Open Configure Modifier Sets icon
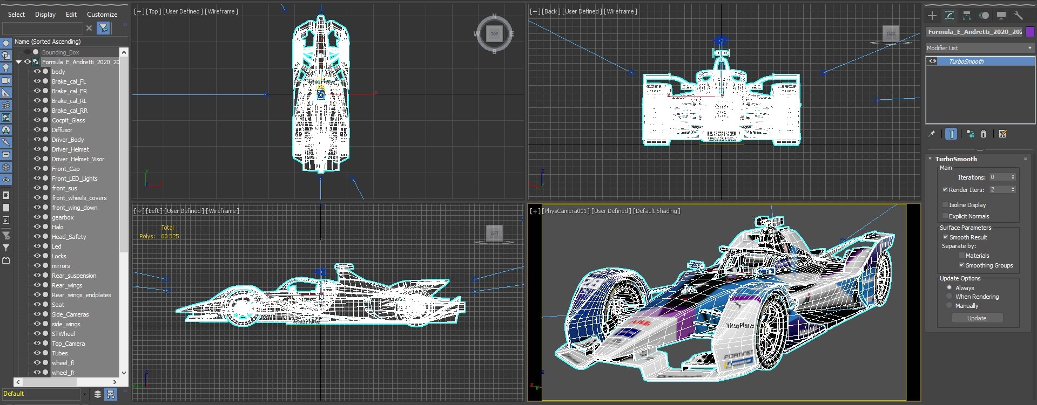Image resolution: width=1037 pixels, height=405 pixels. tap(1003, 134)
